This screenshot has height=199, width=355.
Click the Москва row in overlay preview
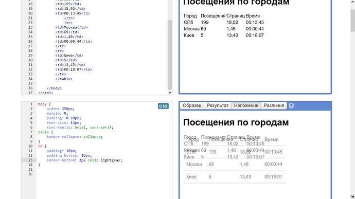pyautogui.click(x=234, y=165)
